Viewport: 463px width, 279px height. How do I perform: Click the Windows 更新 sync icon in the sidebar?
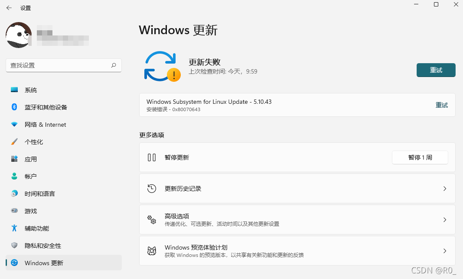point(14,263)
